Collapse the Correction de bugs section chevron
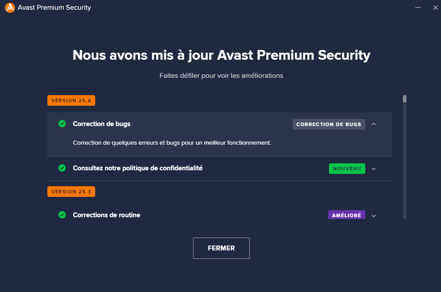Image resolution: width=441 pixels, height=292 pixels. [374, 124]
